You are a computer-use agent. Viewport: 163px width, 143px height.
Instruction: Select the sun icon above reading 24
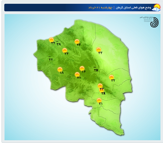pyautogui.click(x=65, y=50)
